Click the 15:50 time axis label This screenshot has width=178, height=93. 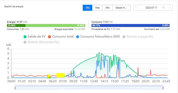click(x=115, y=81)
